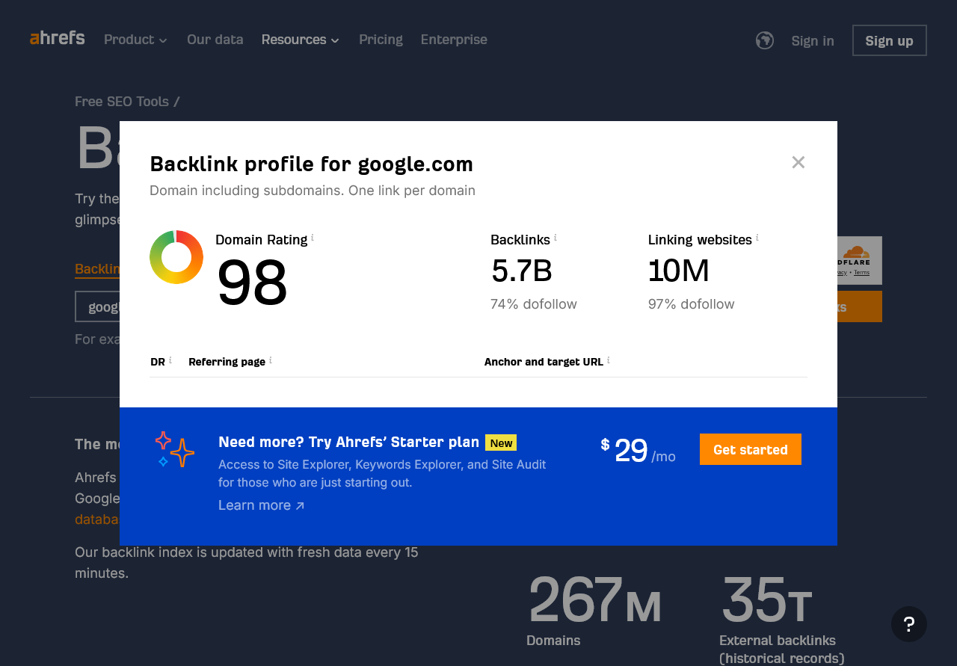Click the Sign up button
957x666 pixels.
[889, 40]
